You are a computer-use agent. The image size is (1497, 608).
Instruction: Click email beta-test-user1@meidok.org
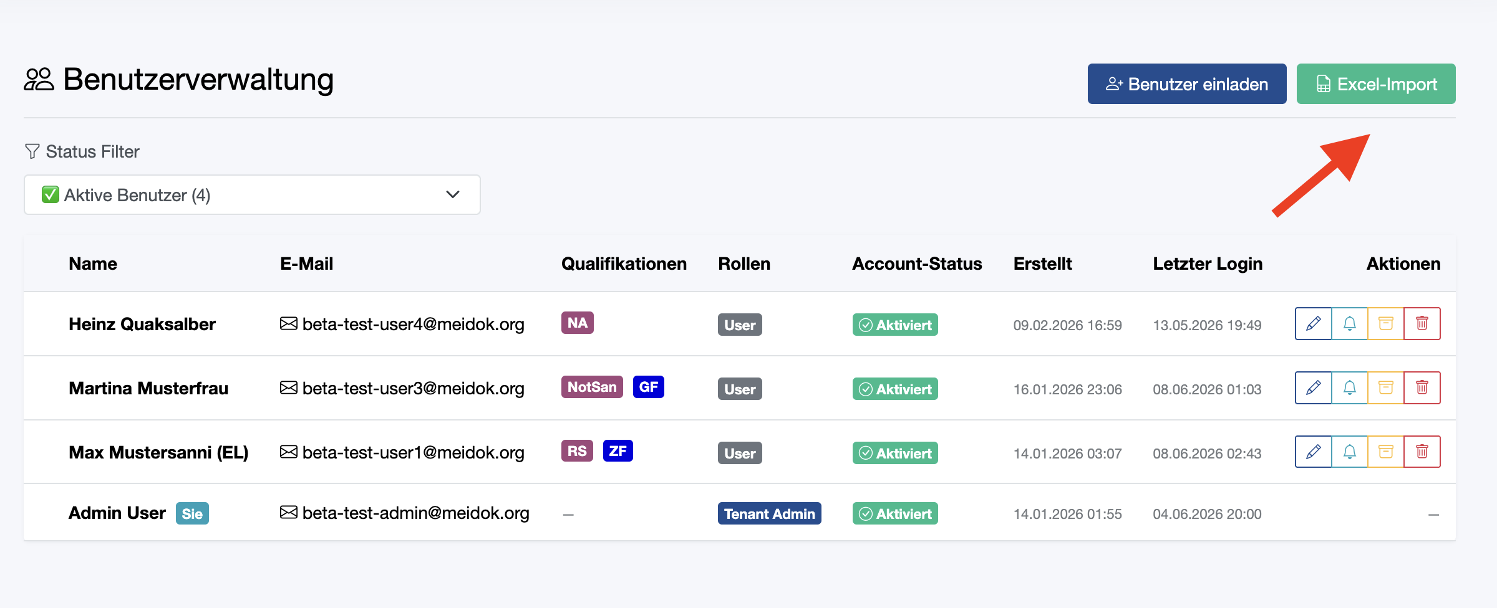coord(414,452)
